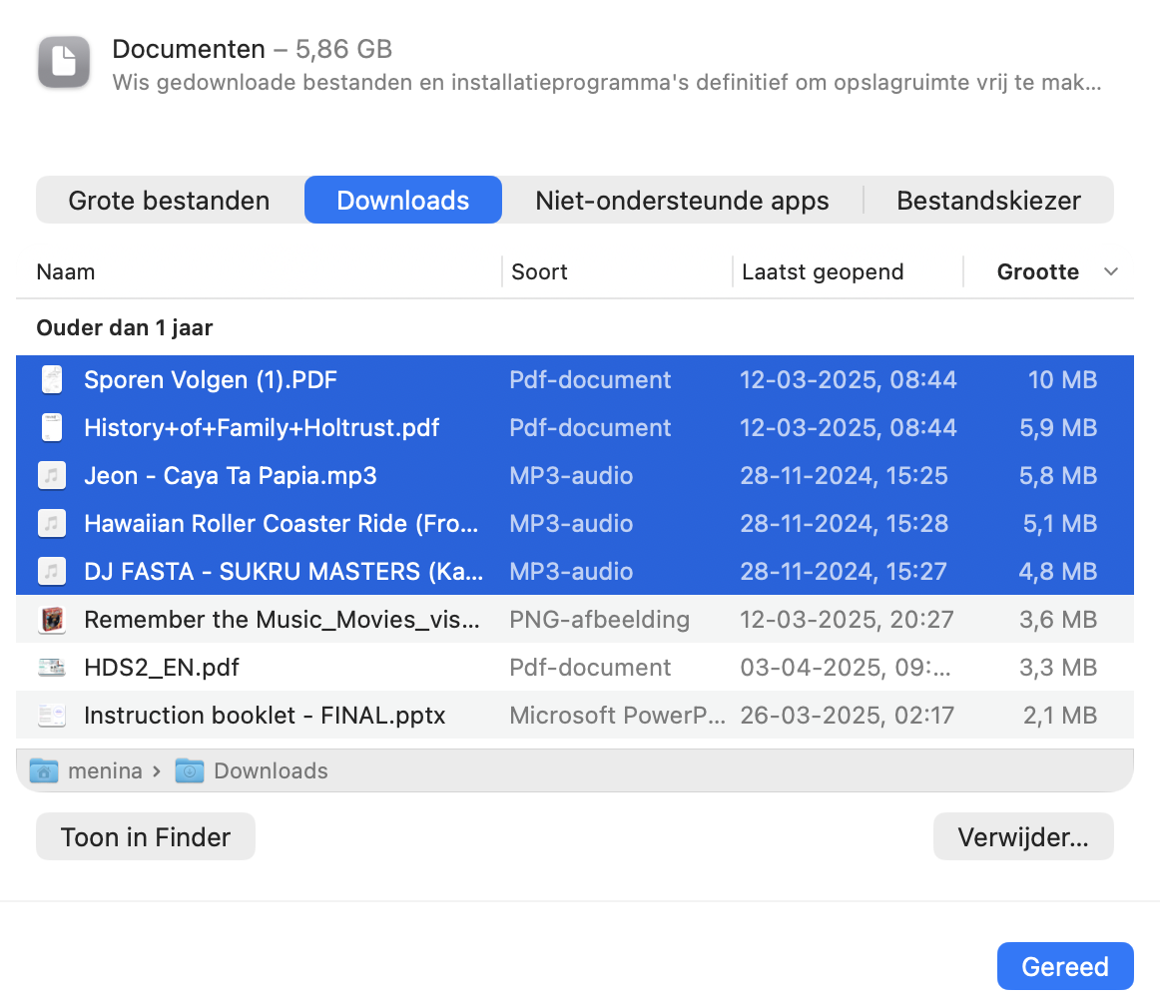
Task: Click the Sporen Volgen PDF file icon
Action: tap(51, 379)
